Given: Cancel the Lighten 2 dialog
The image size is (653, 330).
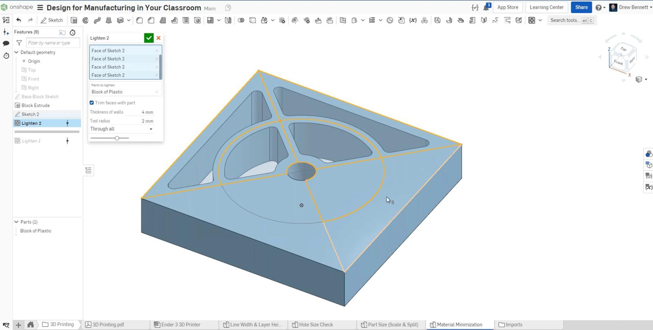Looking at the screenshot, I should tap(159, 38).
